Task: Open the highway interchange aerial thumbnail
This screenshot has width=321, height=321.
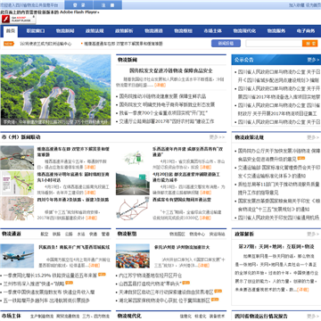Action: [17, 158]
